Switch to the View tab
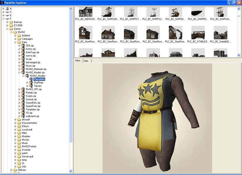The height and width of the screenshot is (175, 242). 78,61
